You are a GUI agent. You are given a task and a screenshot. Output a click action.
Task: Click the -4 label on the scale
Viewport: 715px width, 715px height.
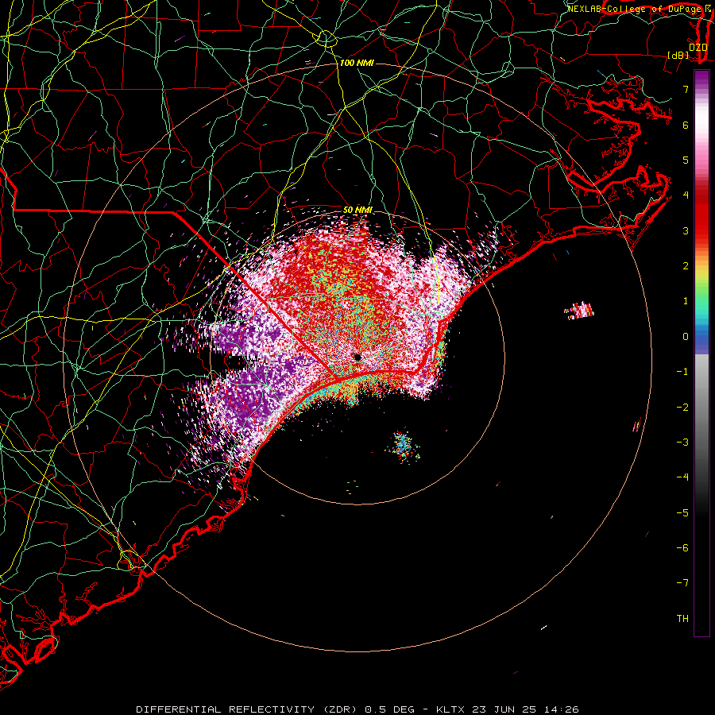pyautogui.click(x=682, y=477)
